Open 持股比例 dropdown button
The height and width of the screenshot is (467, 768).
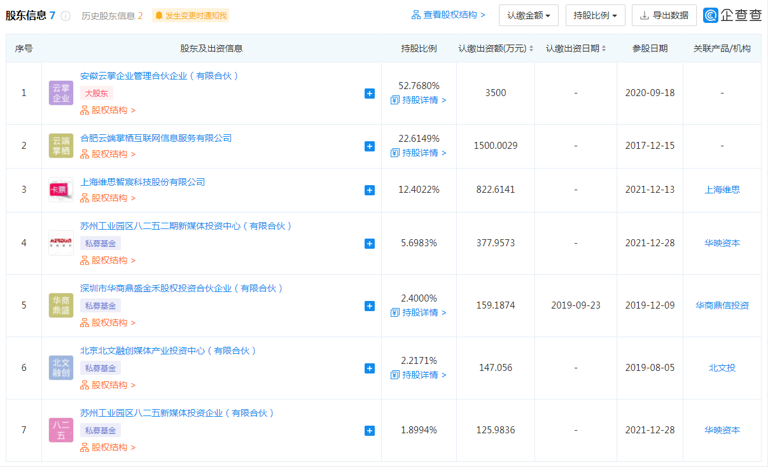pyautogui.click(x=595, y=15)
